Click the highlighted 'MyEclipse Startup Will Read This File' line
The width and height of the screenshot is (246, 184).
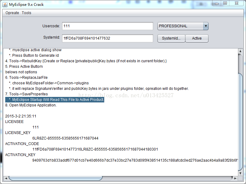[x=55, y=100]
